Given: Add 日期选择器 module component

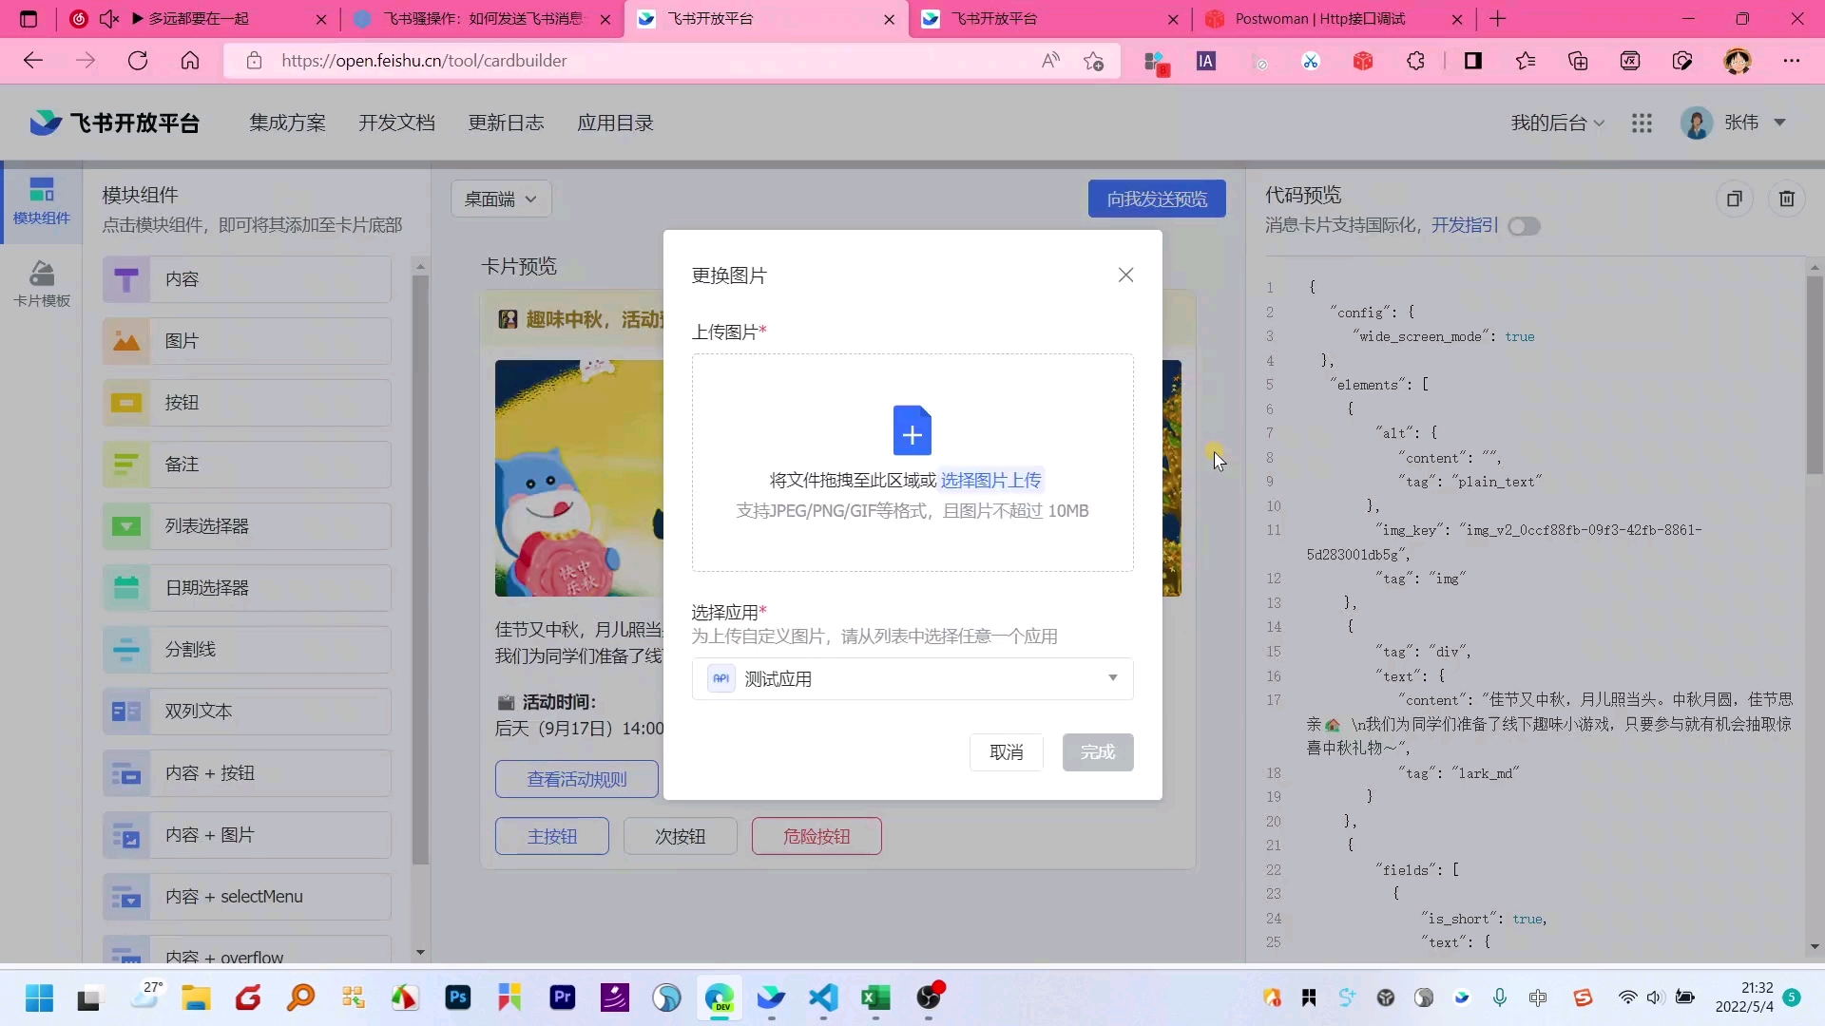Looking at the screenshot, I should pos(247,588).
